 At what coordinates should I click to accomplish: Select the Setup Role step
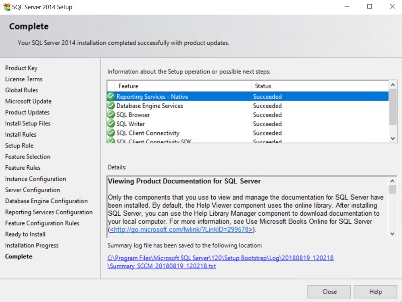pyautogui.click(x=19, y=146)
